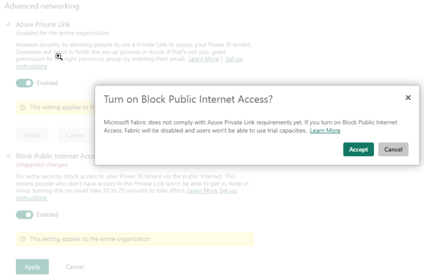Open Learn More link under Block Public Internet

[x=202, y=191]
